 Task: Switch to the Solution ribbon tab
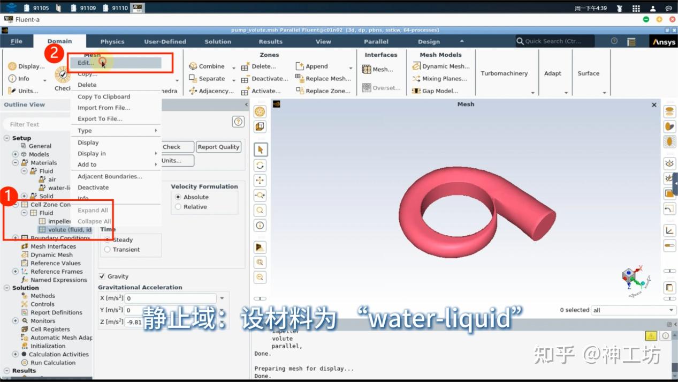(218, 42)
